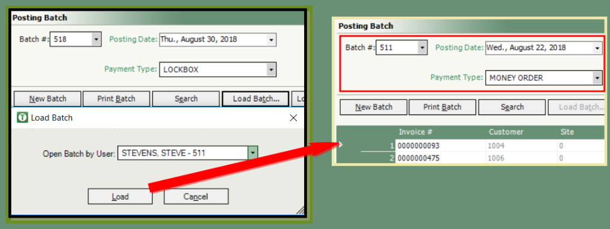This screenshot has width=610, height=229.
Task: Click Print Batch in left Posting Batch window
Action: 116,99
